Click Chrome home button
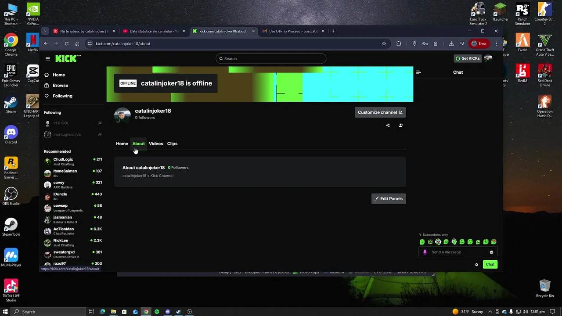562x316 pixels. (x=77, y=43)
